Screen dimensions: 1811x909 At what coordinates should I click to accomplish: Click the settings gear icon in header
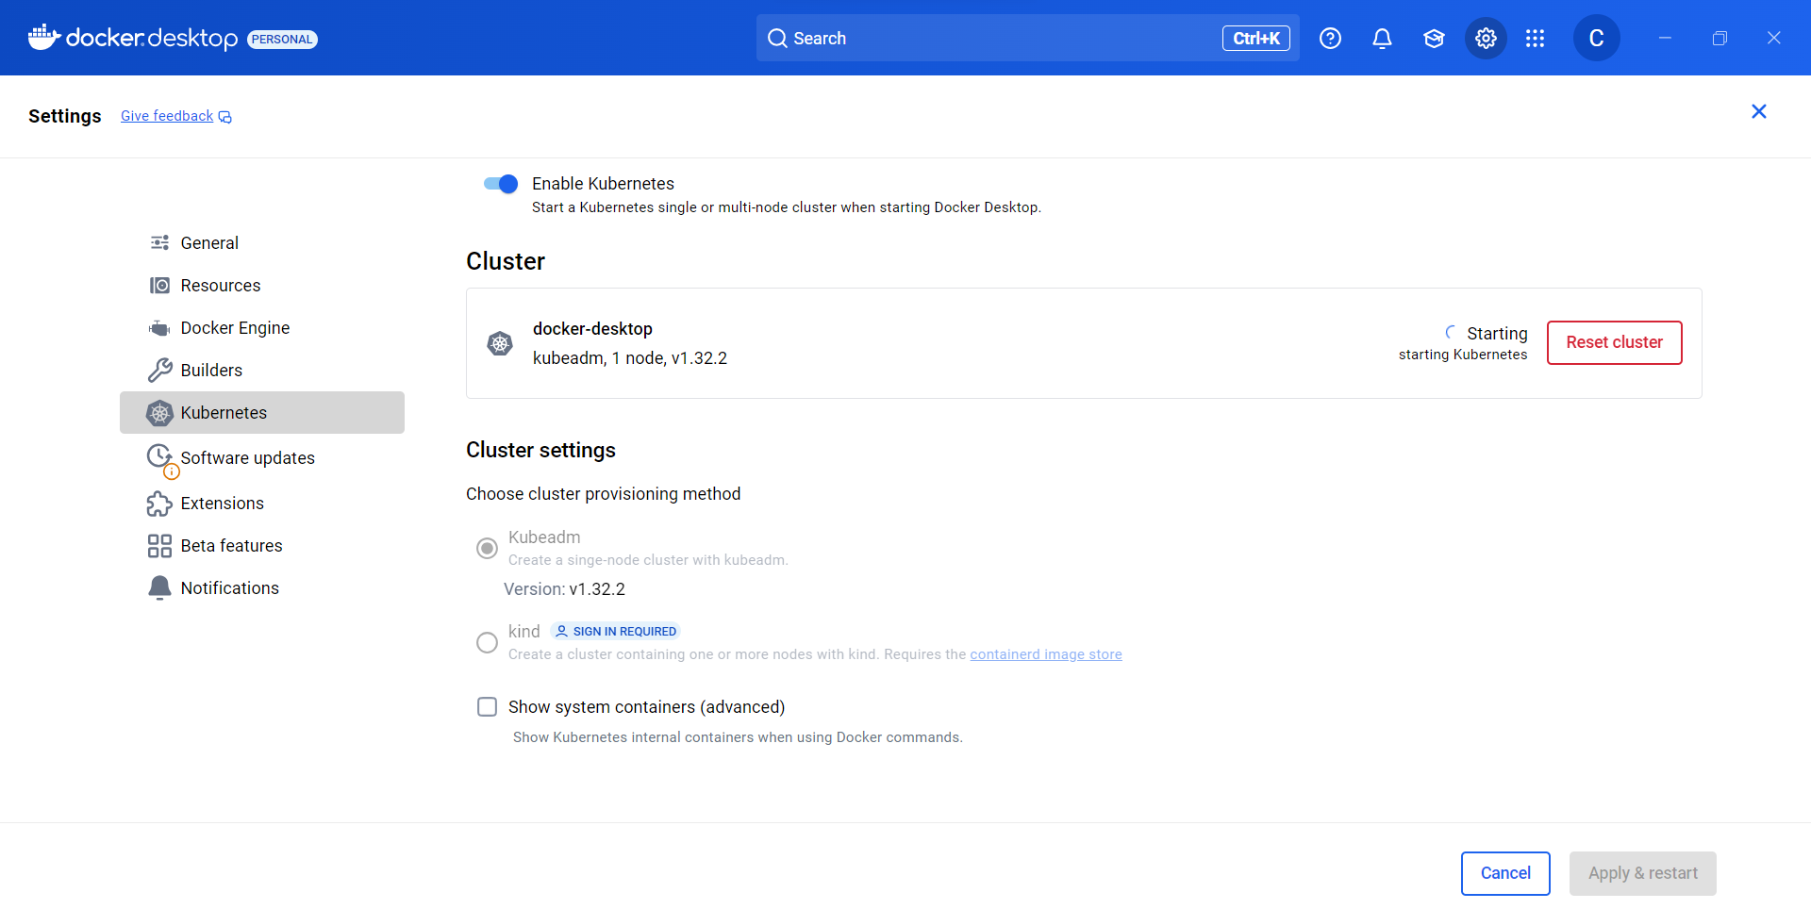click(x=1486, y=38)
